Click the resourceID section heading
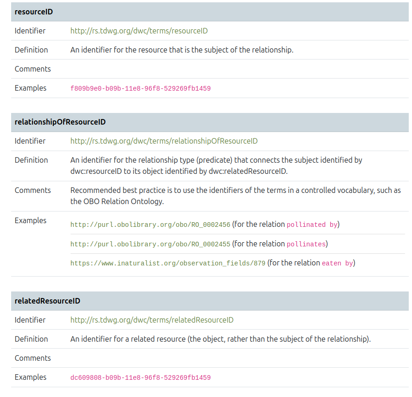The image size is (412, 397). (34, 12)
